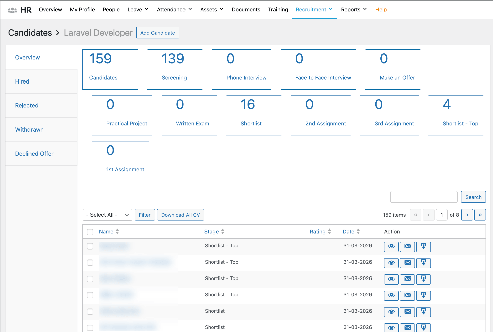Image resolution: width=493 pixels, height=332 pixels.
Task: Switch to the Hired section
Action: tap(22, 81)
